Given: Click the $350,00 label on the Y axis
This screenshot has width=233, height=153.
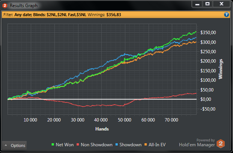Looking at the screenshot, I should click(x=208, y=33).
